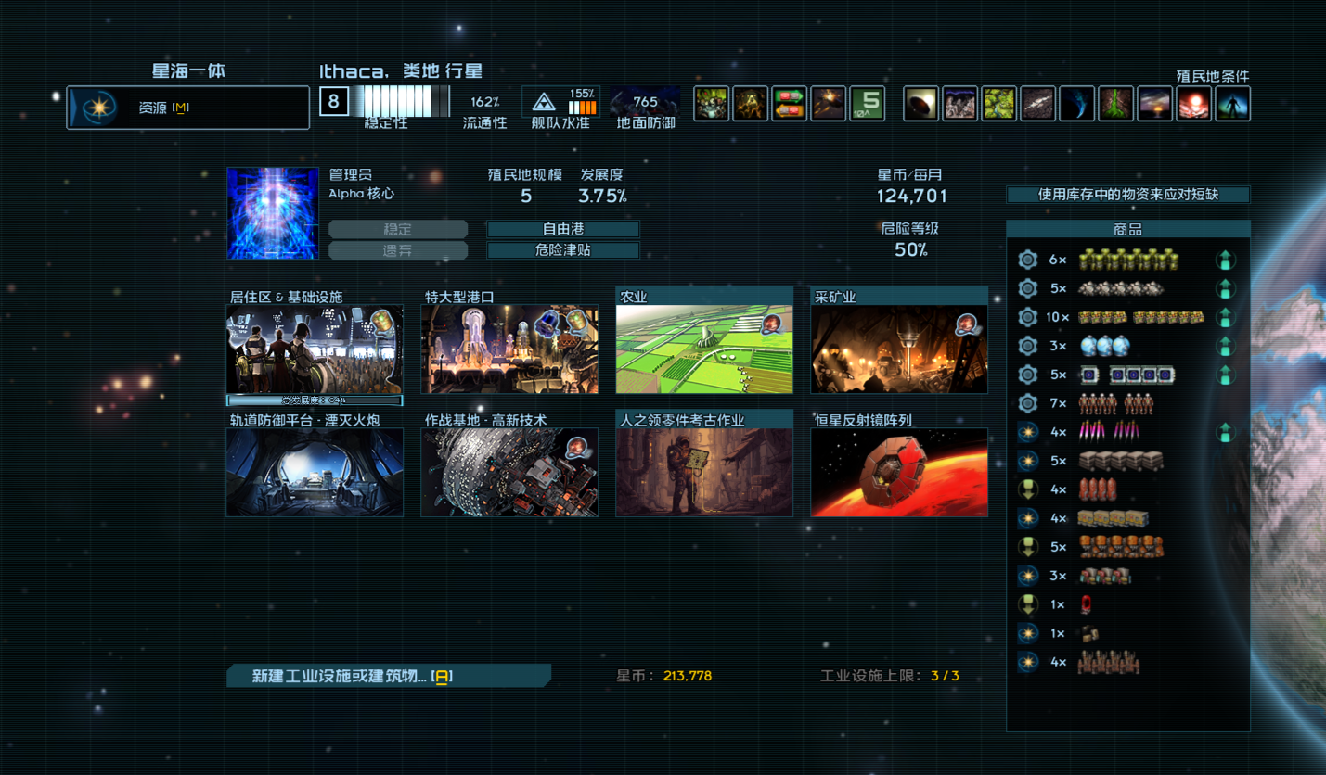
Task: Open the 采矿业 mining thumbnail
Action: tap(899, 349)
